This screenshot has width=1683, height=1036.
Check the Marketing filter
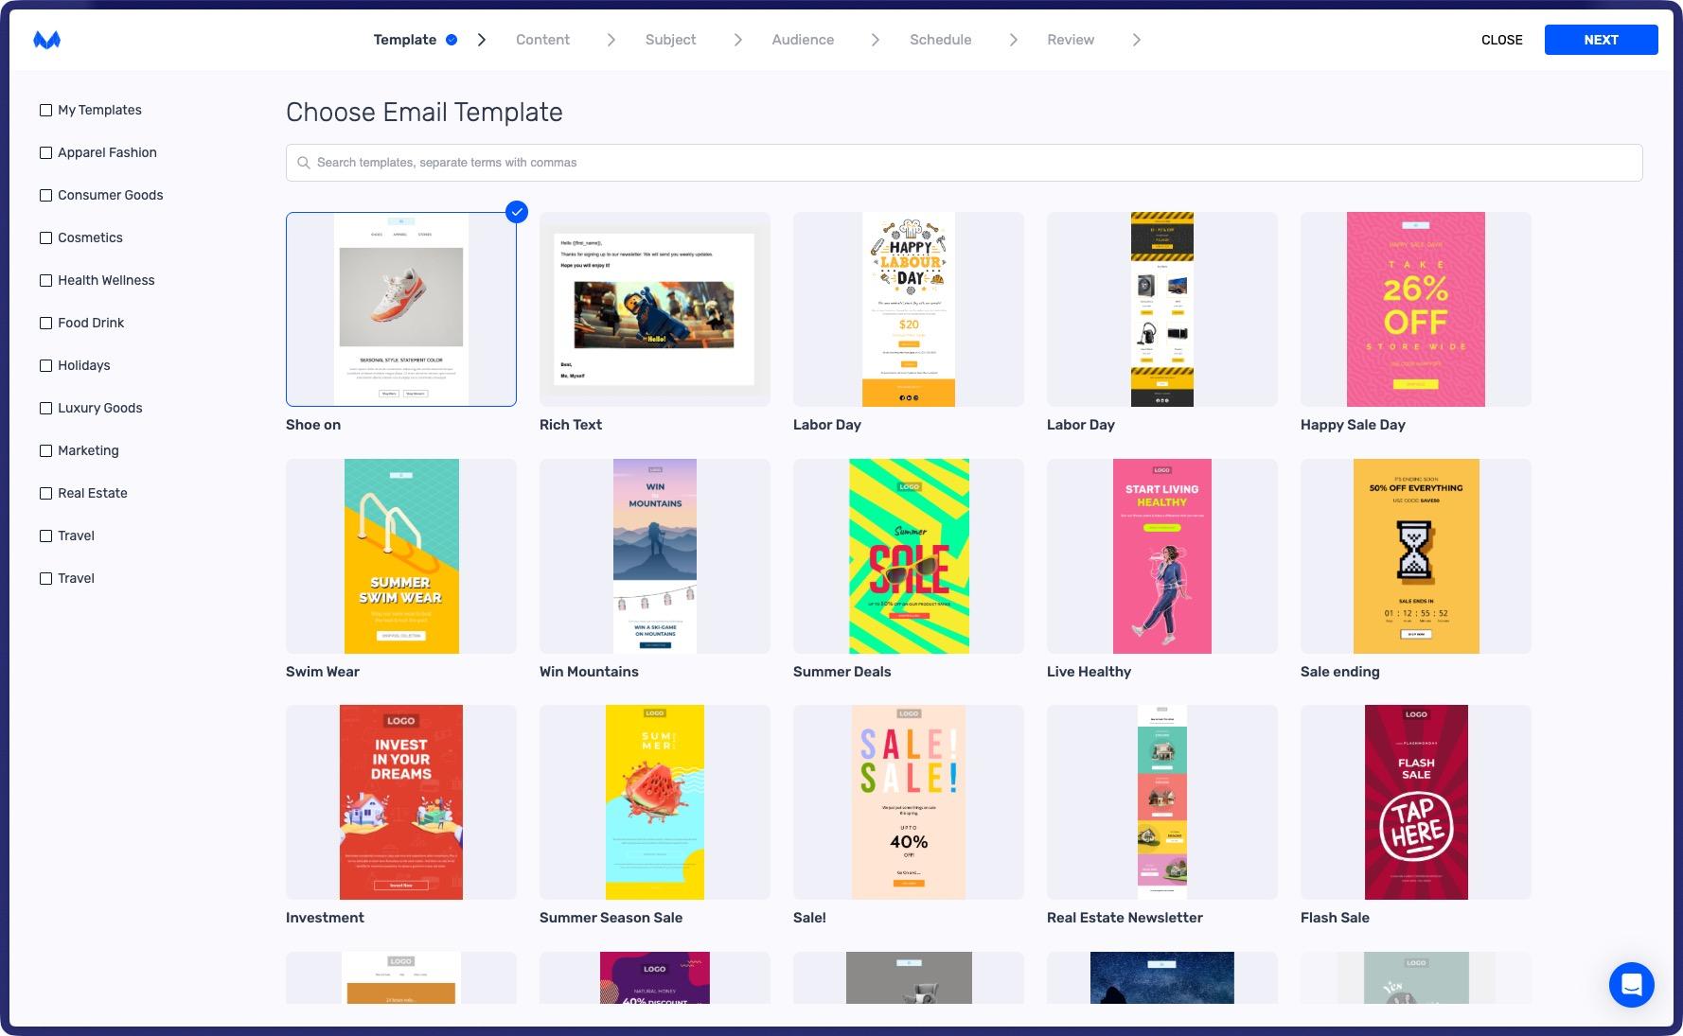click(x=45, y=450)
